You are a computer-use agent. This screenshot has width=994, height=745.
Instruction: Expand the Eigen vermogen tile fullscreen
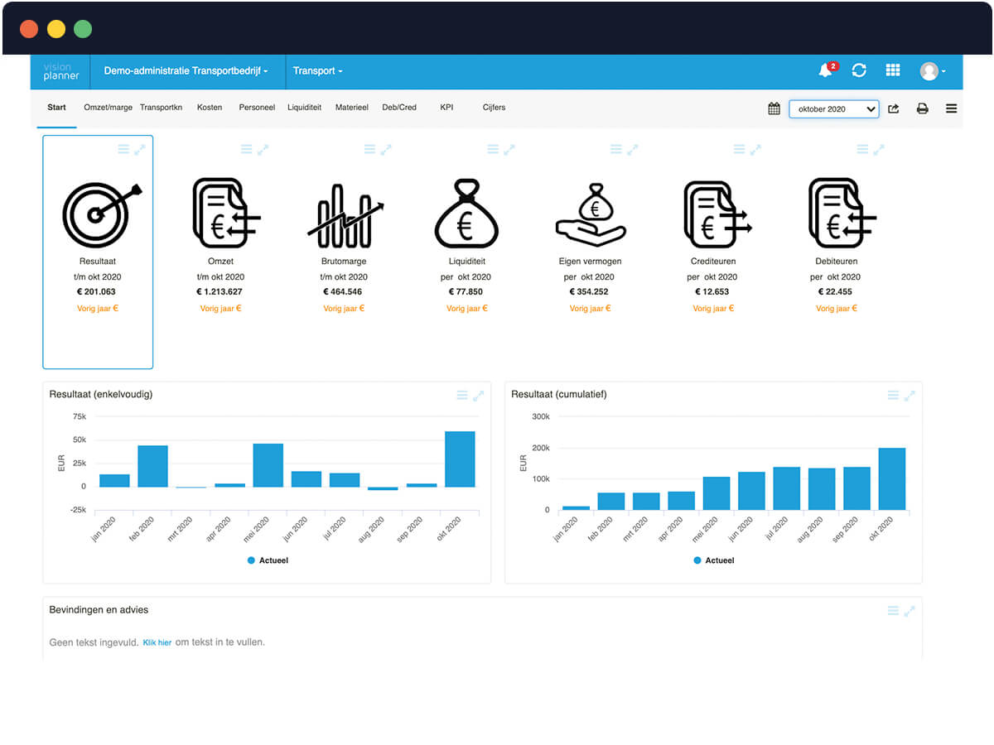(633, 149)
